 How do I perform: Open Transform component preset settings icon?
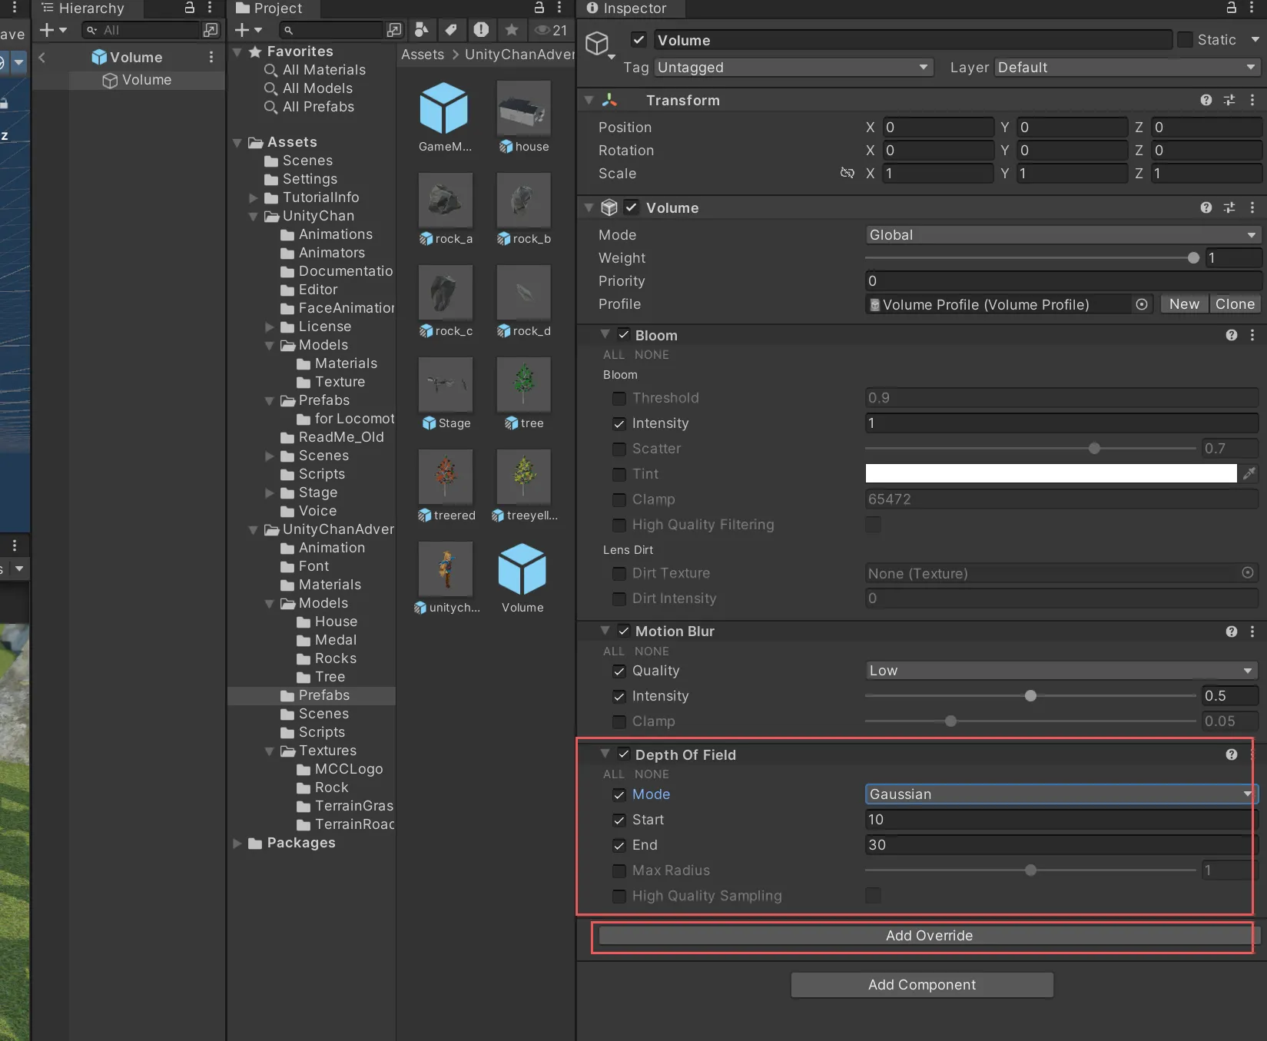click(x=1229, y=100)
